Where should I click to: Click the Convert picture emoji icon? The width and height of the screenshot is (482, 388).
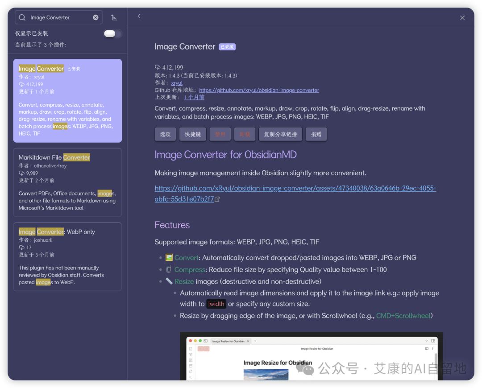tap(169, 257)
